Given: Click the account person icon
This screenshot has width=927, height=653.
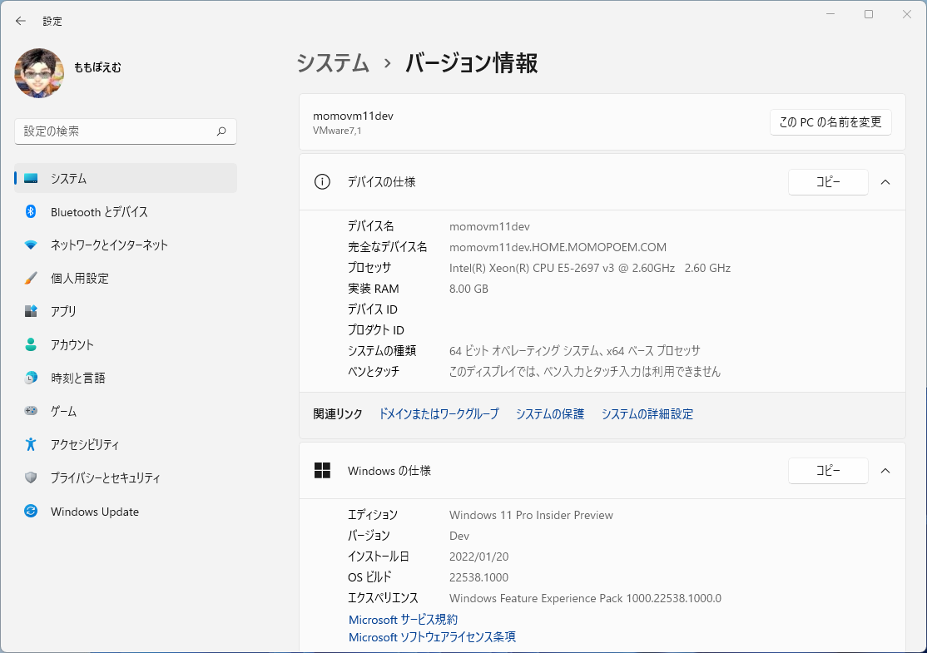Looking at the screenshot, I should pos(31,344).
